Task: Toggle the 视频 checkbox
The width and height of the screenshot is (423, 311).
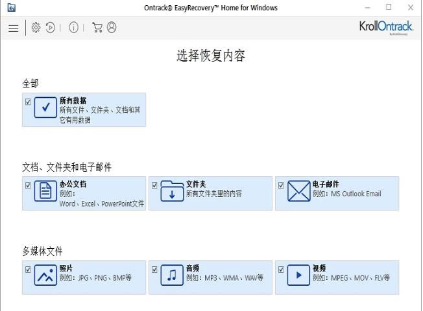Action: (x=281, y=270)
